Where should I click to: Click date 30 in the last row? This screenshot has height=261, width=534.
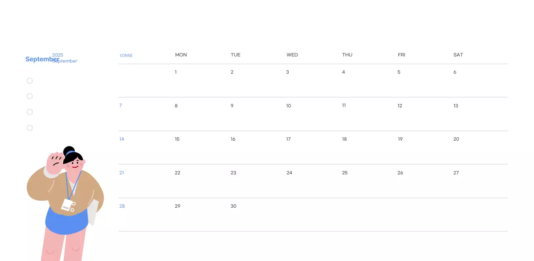[233, 206]
